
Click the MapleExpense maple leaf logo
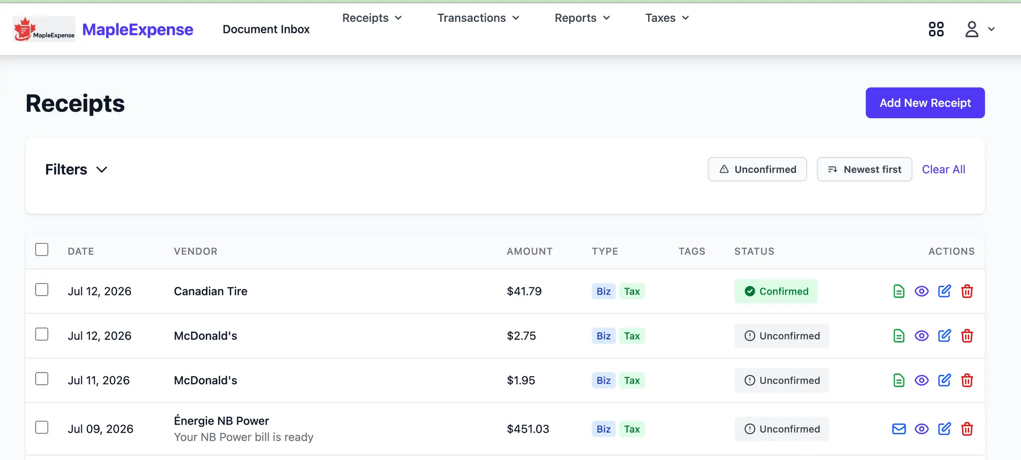coord(44,29)
